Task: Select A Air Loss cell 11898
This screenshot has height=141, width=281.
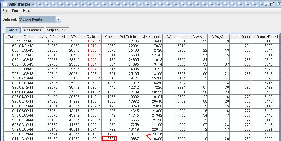Action: coord(174,129)
